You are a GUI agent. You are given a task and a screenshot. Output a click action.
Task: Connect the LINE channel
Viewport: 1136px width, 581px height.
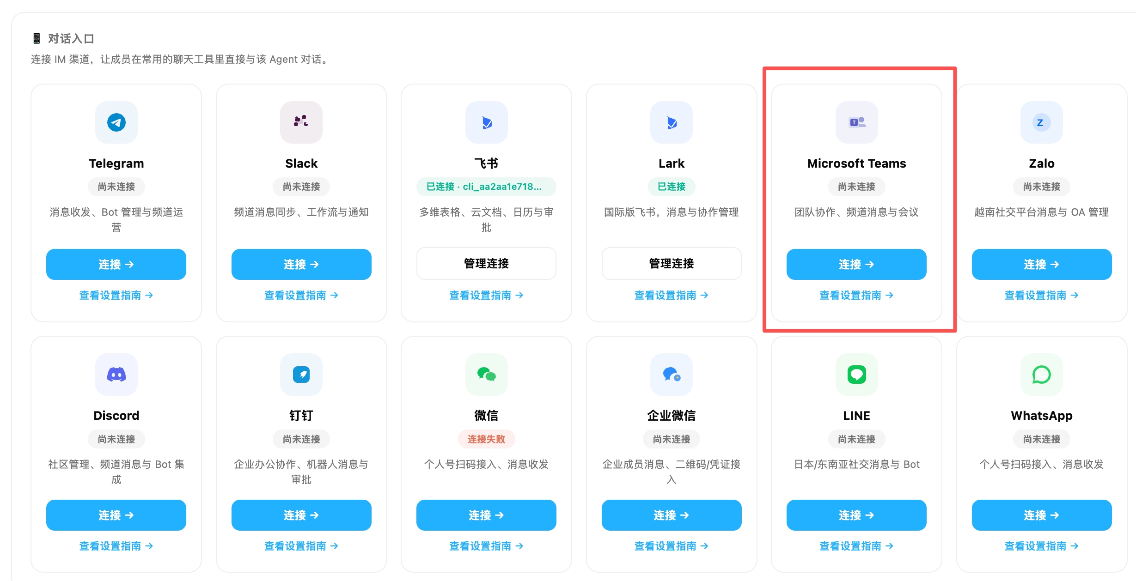coord(857,515)
